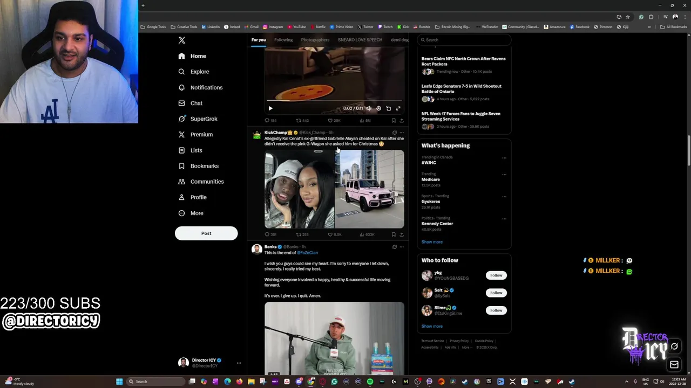Switch to the demi dog tab
The height and width of the screenshot is (388, 691).
point(399,40)
